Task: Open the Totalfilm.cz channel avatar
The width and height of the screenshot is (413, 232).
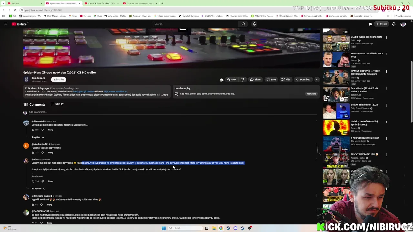Action: tap(26, 79)
